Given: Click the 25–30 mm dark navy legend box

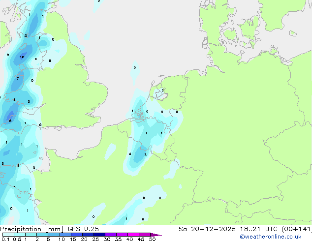Looking at the screenshot, I should (x=99, y=235).
